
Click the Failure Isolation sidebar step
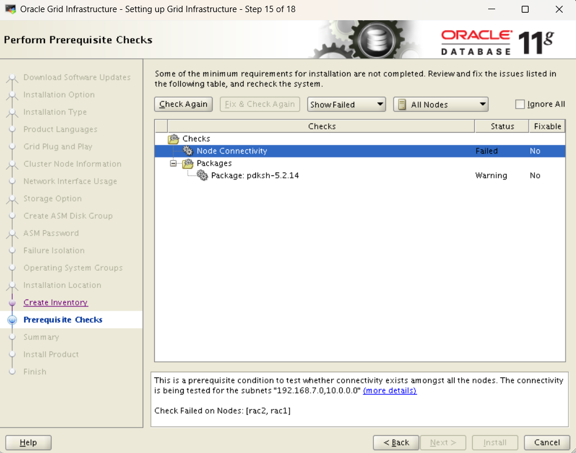[54, 250]
